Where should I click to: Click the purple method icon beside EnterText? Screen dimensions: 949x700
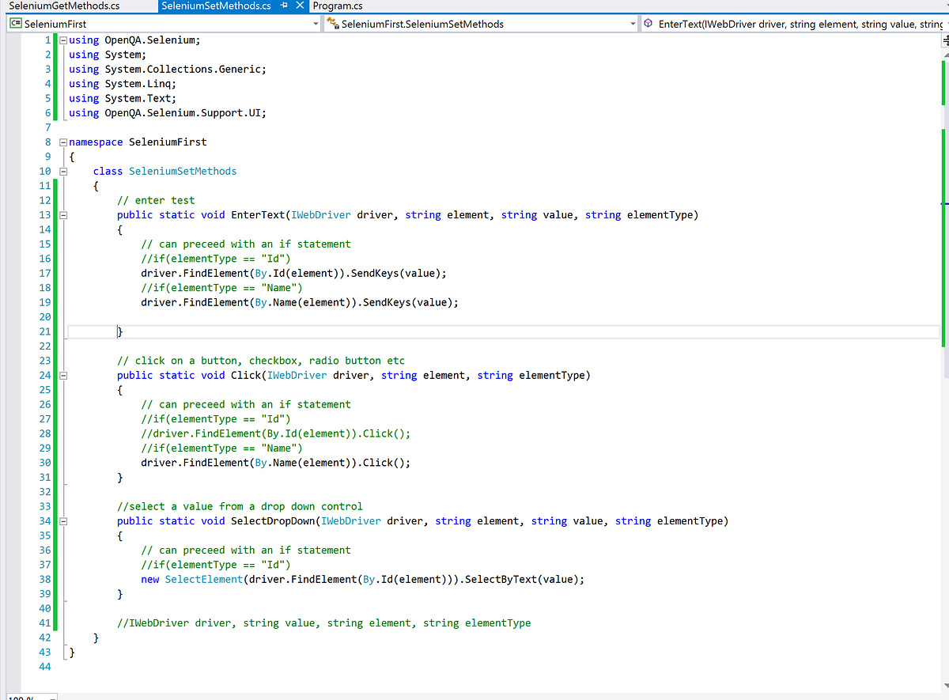[x=649, y=24]
